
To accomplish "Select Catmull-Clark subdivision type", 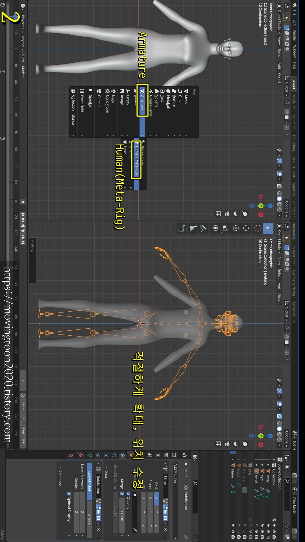I will coord(90,481).
